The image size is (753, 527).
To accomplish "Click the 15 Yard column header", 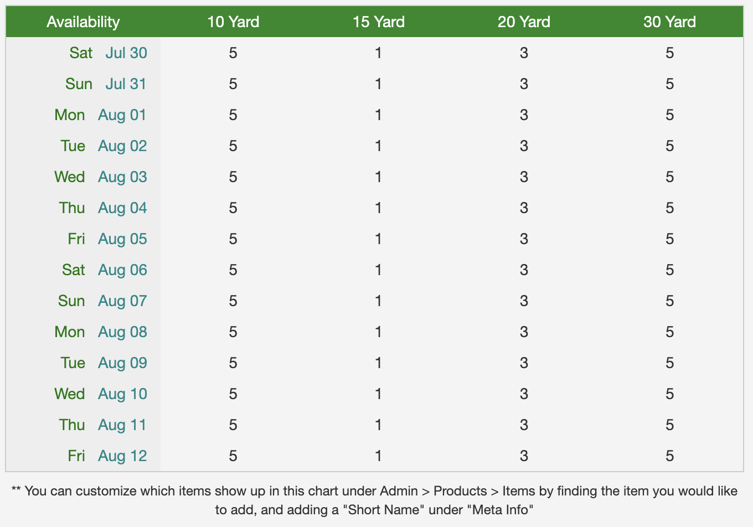I will [379, 22].
